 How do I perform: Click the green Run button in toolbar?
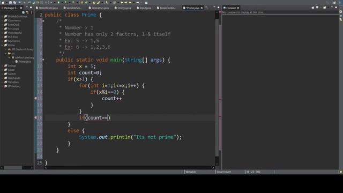coord(58,2)
